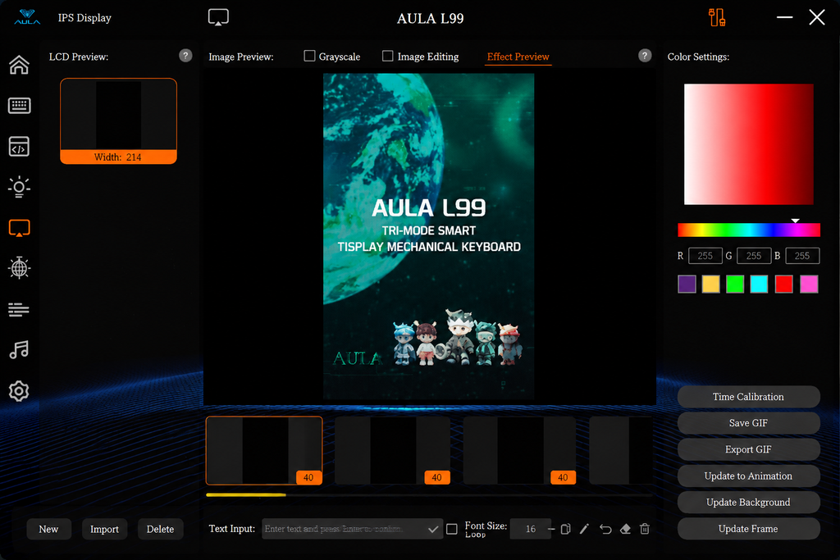Screen dimensions: 840x560
Task: Switch to the Effect Preview tab
Action: point(518,57)
